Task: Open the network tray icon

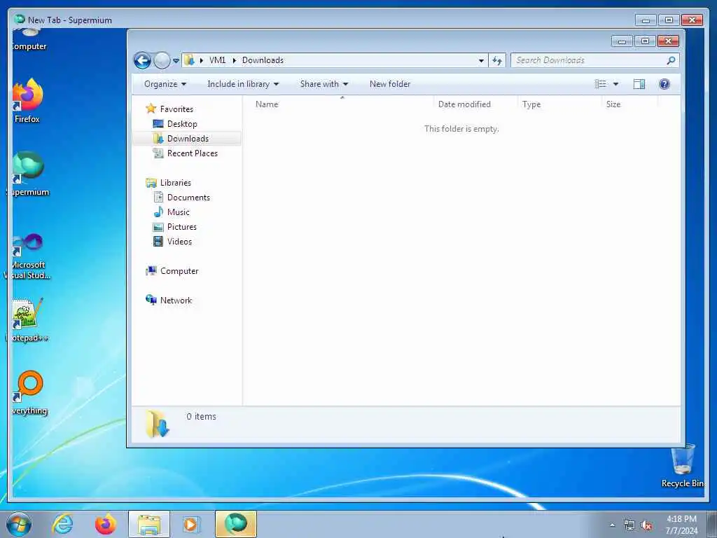Action: (x=629, y=525)
